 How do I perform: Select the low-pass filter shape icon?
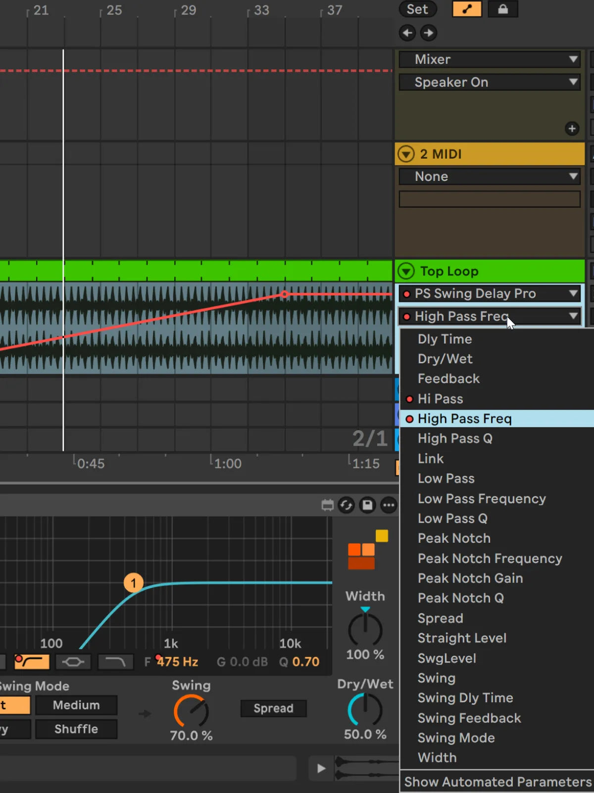click(115, 662)
